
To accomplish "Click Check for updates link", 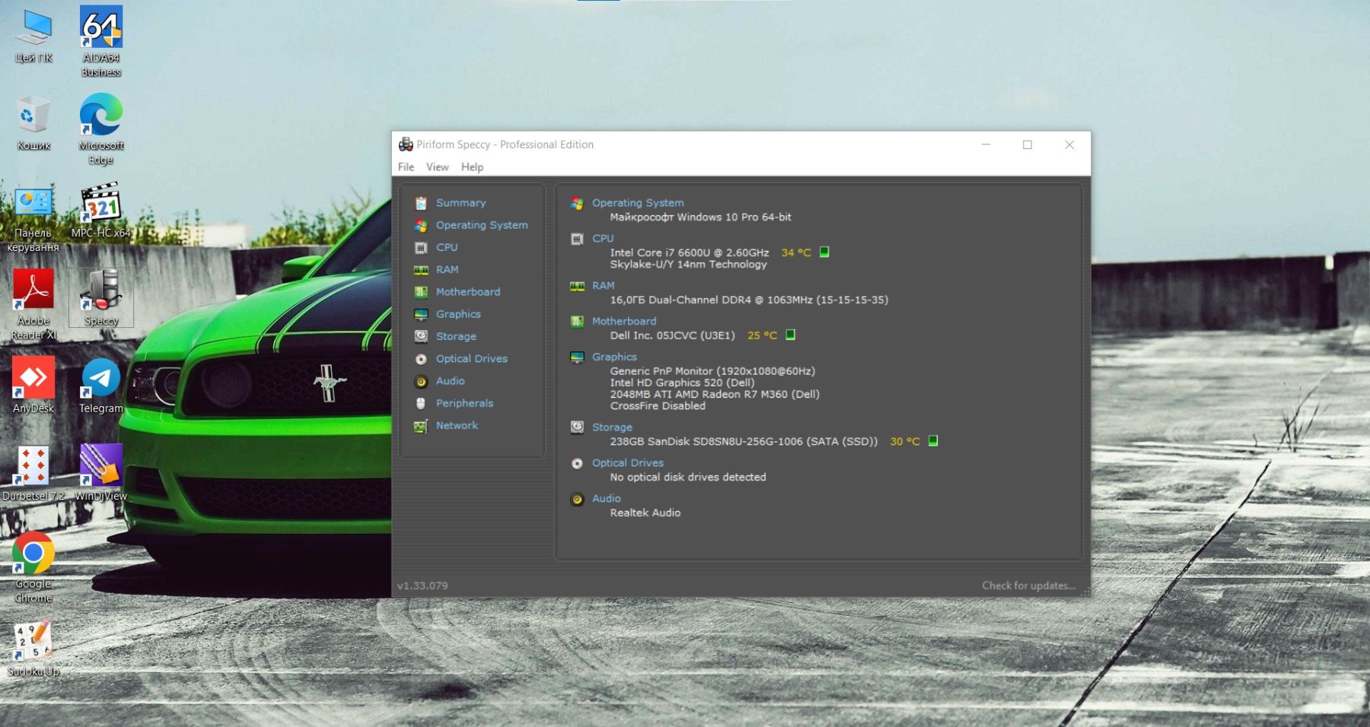I will coord(1028,586).
